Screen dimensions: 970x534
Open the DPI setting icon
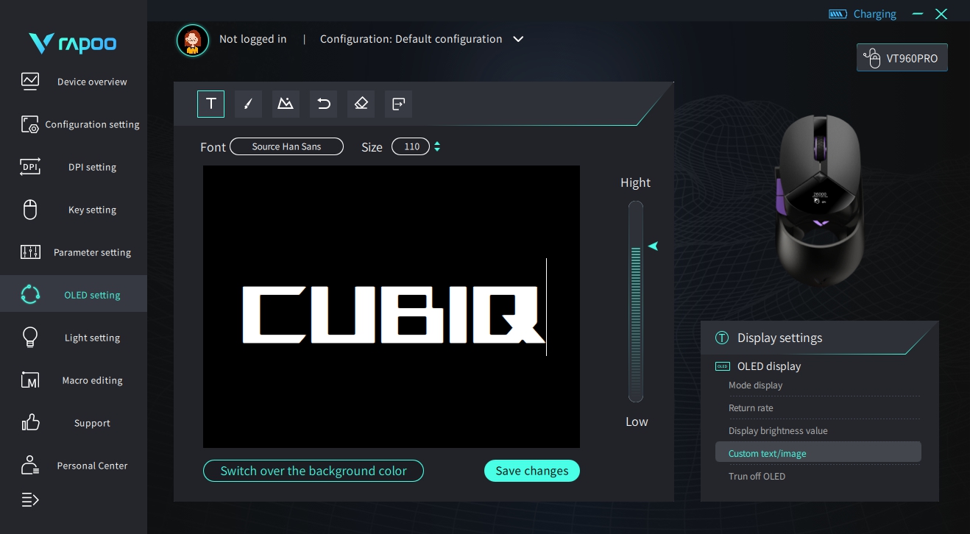pos(30,167)
